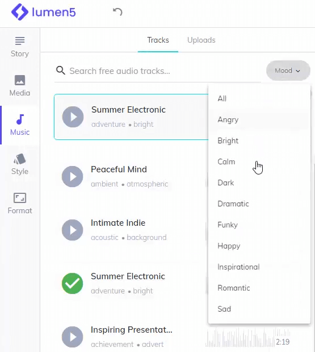315x352 pixels.
Task: Switch to the Uploads tab
Action: 201,40
